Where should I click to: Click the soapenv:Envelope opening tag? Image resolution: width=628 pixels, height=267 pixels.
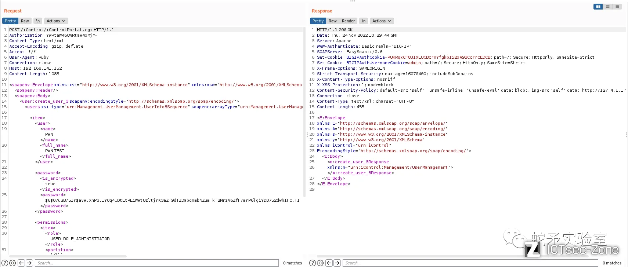click(155, 85)
